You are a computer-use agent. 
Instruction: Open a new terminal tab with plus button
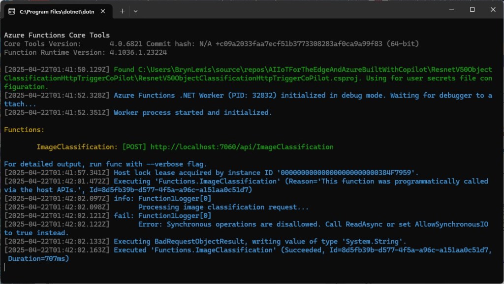(x=122, y=10)
